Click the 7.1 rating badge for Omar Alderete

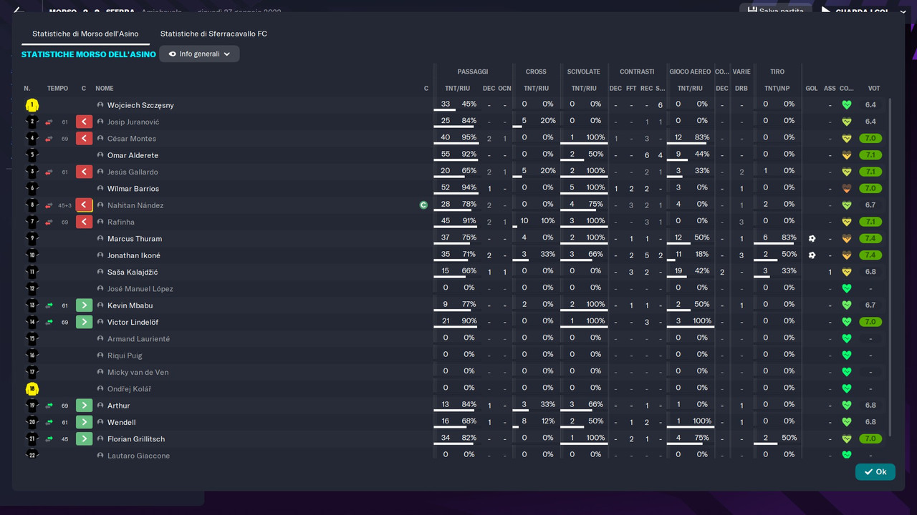(x=870, y=155)
